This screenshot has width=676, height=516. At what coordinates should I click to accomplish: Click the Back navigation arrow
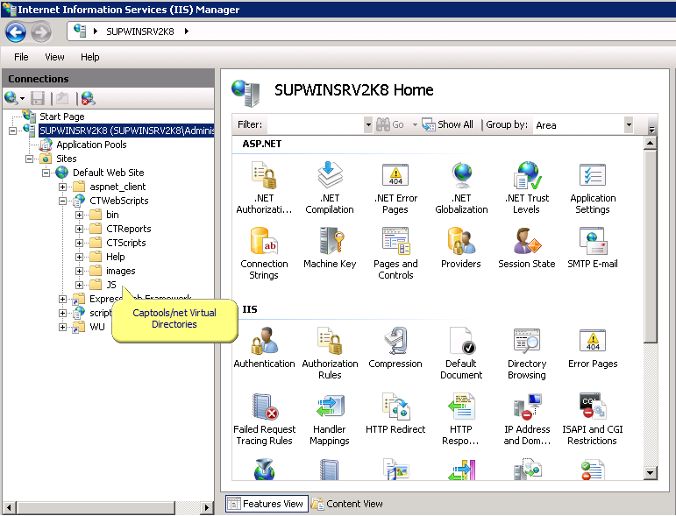[16, 32]
